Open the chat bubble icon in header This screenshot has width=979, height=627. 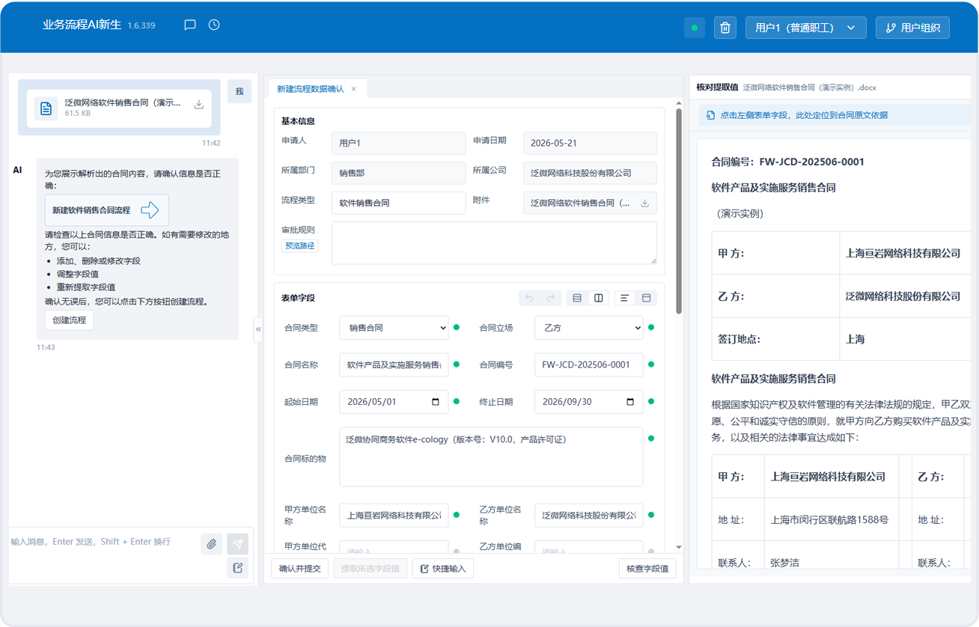coord(190,25)
